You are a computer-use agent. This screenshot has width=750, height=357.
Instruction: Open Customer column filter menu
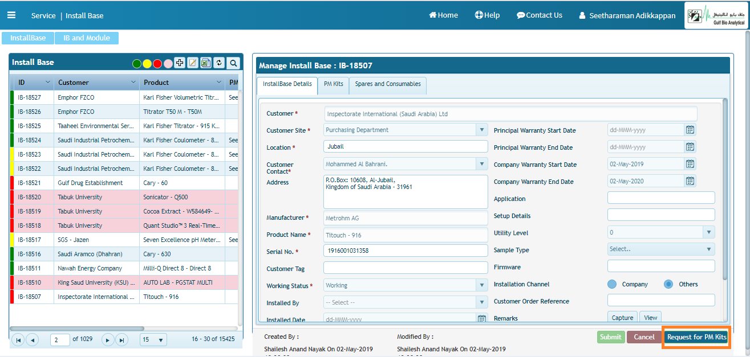click(x=133, y=83)
